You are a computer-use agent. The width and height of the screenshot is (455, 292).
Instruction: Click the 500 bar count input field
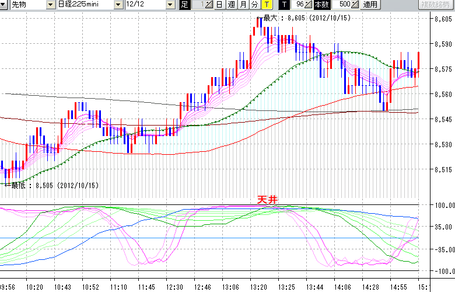[x=344, y=5]
